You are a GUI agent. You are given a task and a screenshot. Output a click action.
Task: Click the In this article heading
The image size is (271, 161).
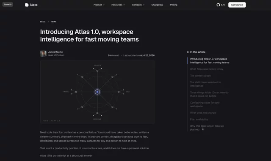click(198, 52)
